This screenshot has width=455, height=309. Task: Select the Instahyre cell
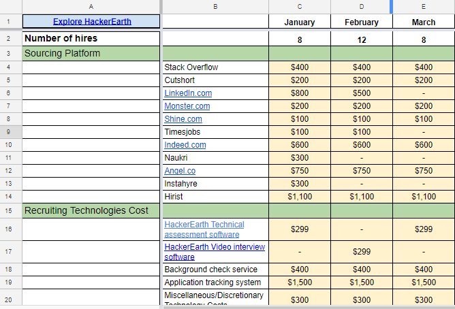pyautogui.click(x=215, y=184)
